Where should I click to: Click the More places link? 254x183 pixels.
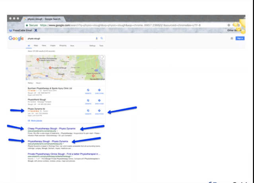coord(35,120)
